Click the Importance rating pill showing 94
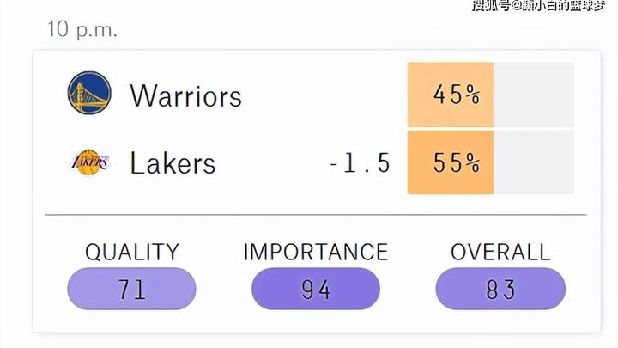Image resolution: width=618 pixels, height=348 pixels. pyautogui.click(x=316, y=289)
